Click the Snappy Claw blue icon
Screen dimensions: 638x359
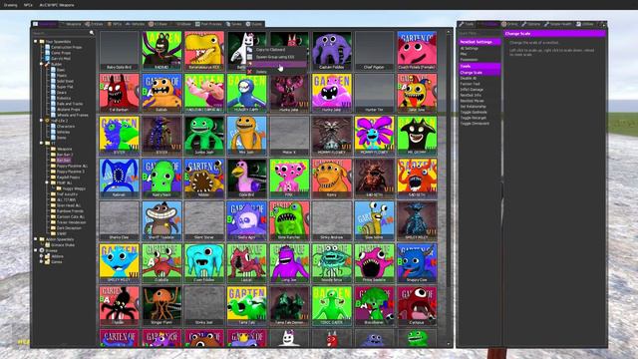(417, 263)
